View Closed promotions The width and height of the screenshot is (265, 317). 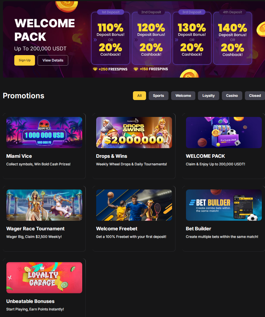255,96
